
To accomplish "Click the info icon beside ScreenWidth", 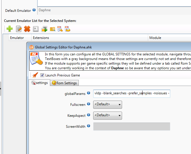I will point(89,126).
